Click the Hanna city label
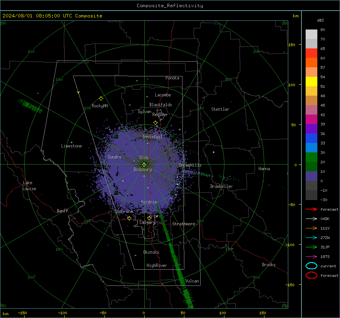 pyautogui.click(x=264, y=169)
